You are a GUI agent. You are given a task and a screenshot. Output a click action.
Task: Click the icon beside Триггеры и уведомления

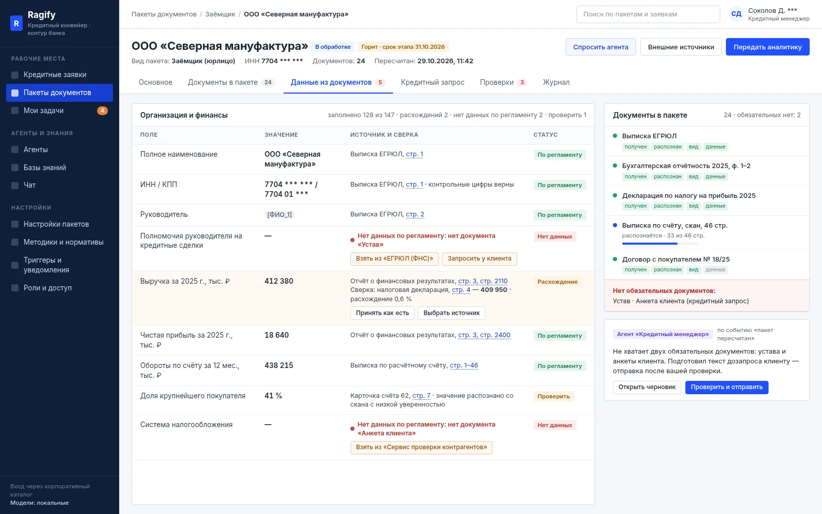[x=15, y=265]
